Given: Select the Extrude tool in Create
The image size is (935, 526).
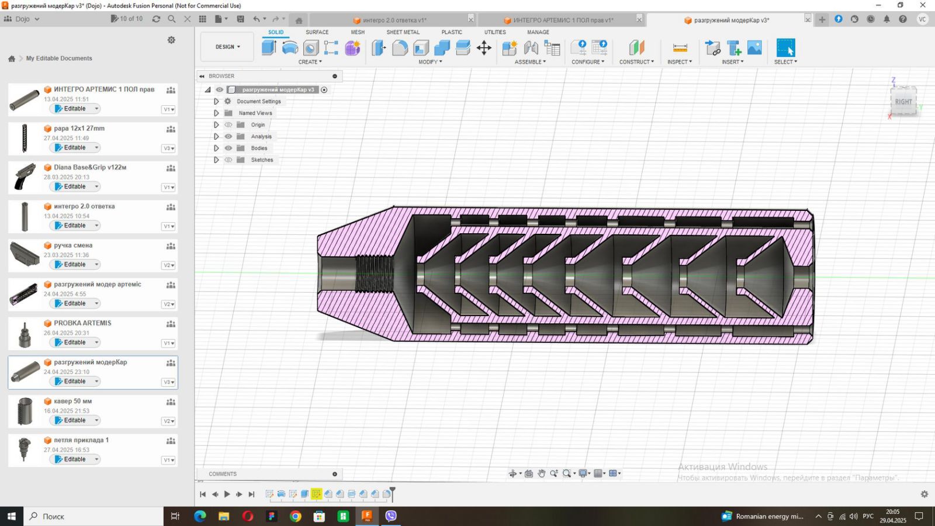Looking at the screenshot, I should pyautogui.click(x=269, y=48).
